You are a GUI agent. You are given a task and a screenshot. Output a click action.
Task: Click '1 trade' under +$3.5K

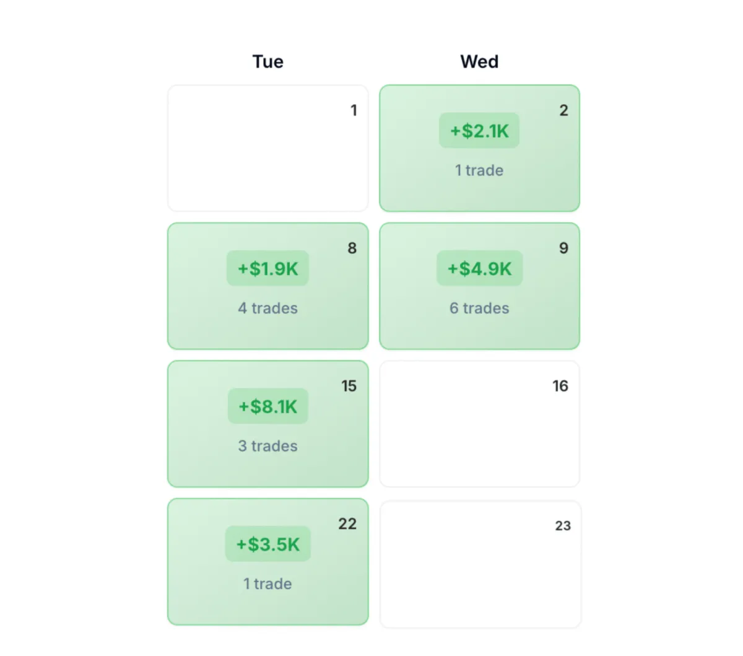click(x=267, y=584)
